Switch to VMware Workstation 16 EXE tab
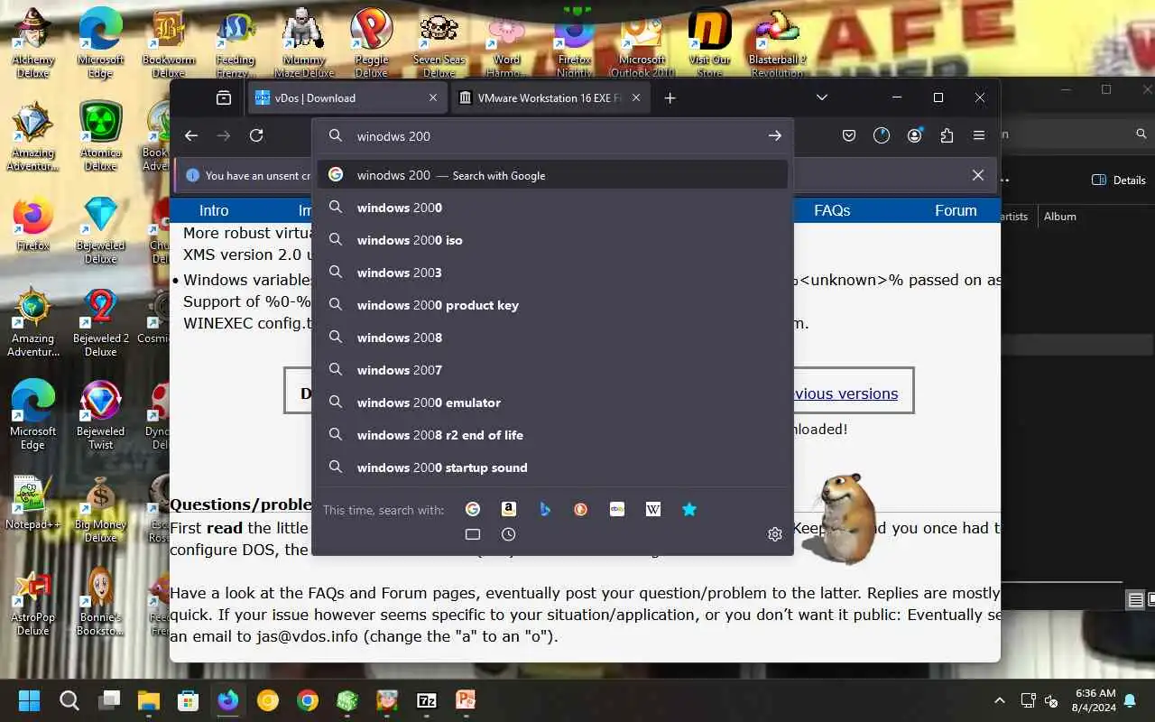Screen dimensions: 1155x722 (550, 97)
